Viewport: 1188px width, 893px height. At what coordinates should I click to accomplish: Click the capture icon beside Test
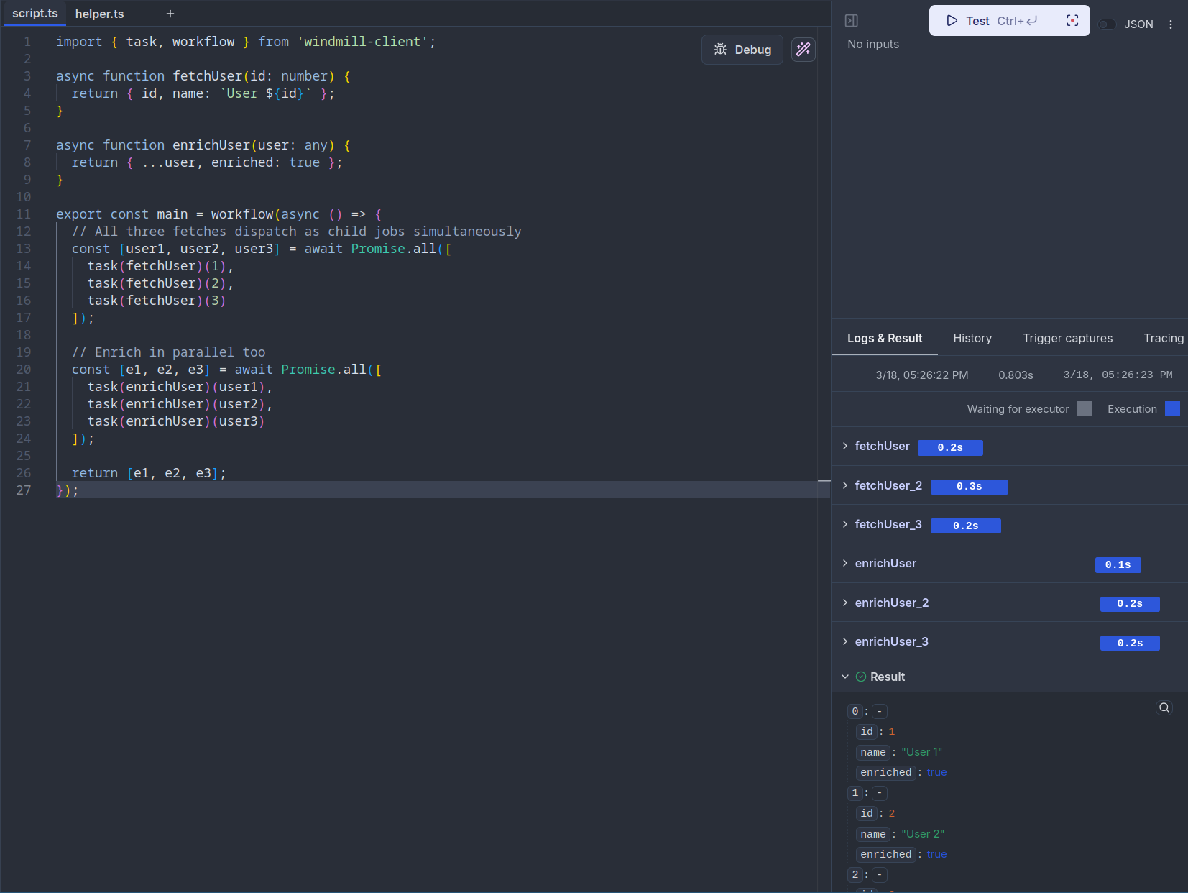click(x=1072, y=21)
